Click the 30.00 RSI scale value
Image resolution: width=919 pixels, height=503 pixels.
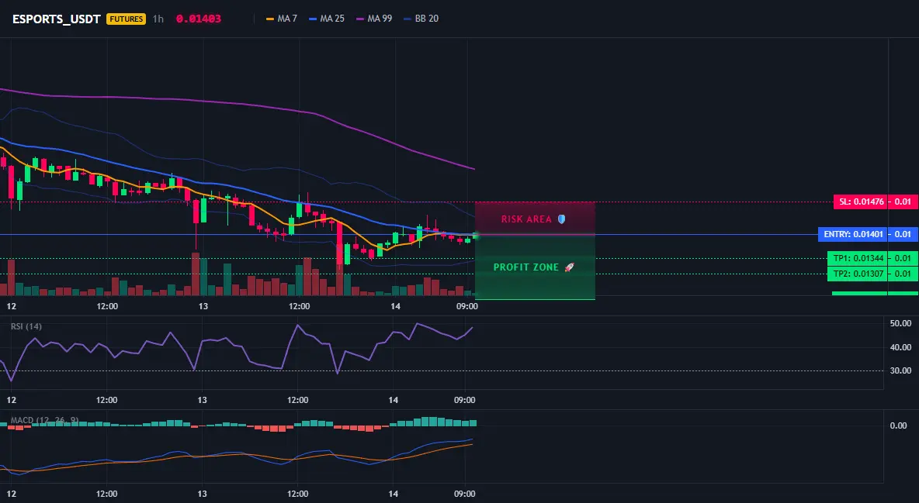pos(900,370)
